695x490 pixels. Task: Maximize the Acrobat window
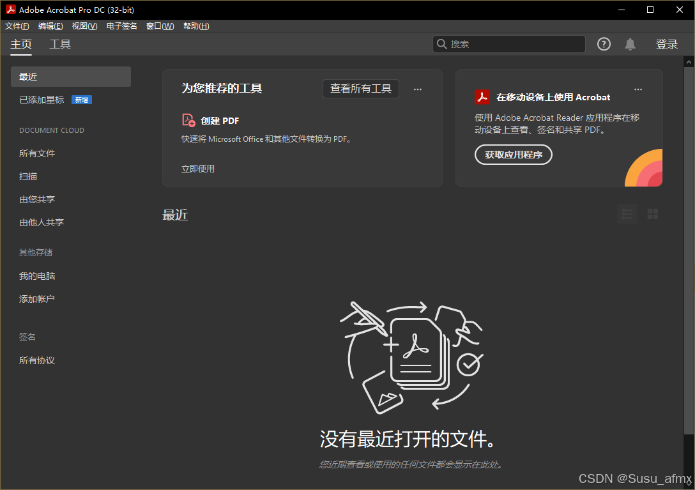point(650,10)
